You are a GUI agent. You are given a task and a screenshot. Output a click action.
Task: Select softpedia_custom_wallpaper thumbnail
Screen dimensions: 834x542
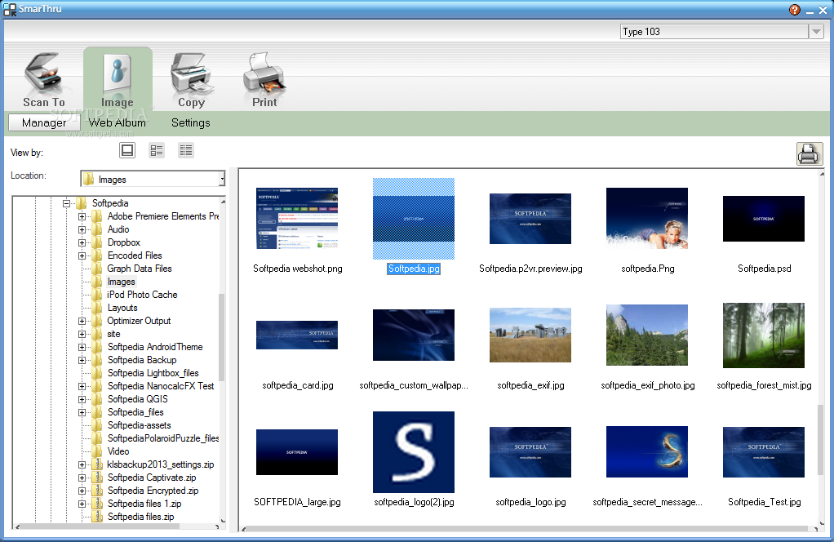pyautogui.click(x=414, y=335)
